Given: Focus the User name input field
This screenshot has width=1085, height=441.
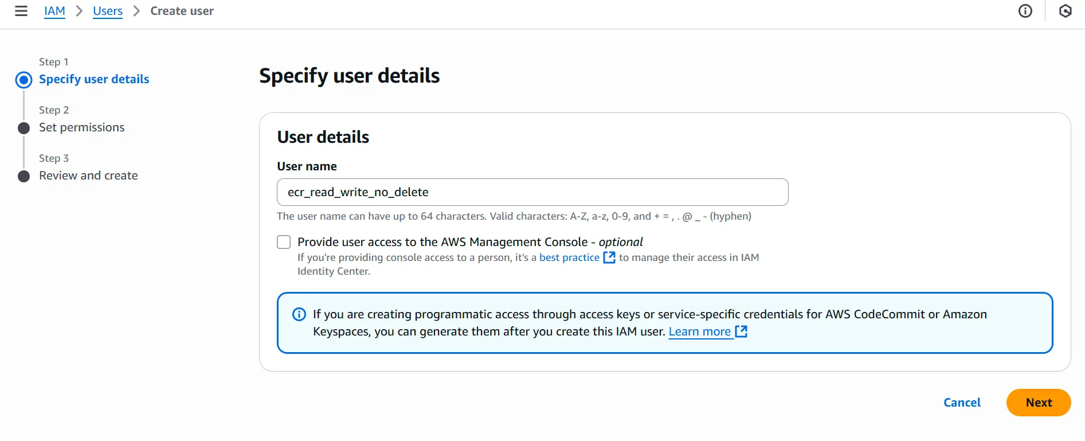Looking at the screenshot, I should (x=532, y=192).
